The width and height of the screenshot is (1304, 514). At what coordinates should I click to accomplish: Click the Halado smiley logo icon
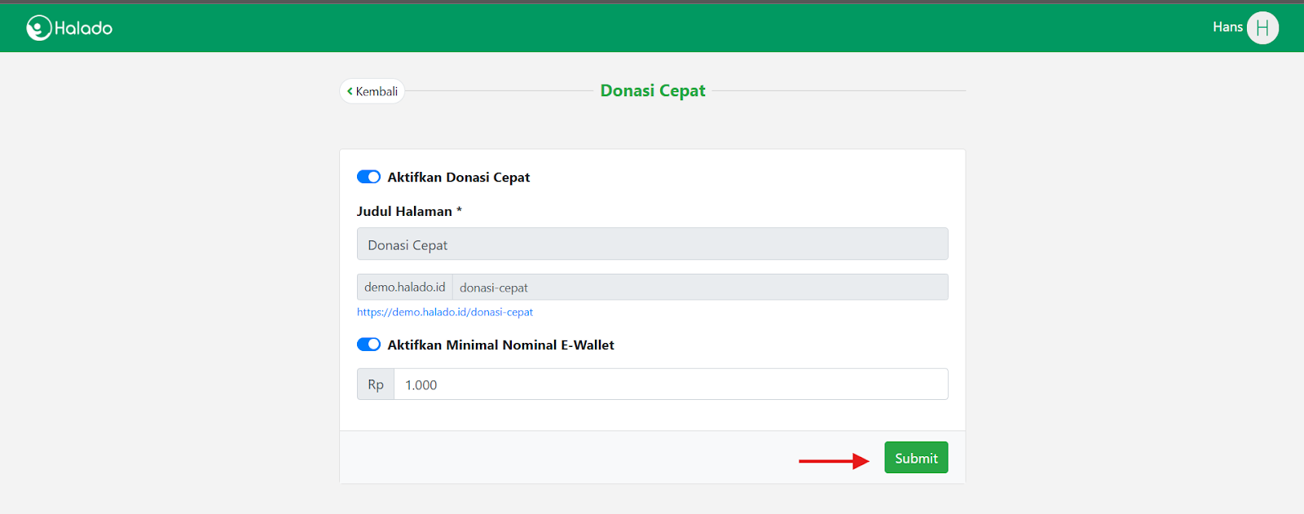tap(38, 28)
